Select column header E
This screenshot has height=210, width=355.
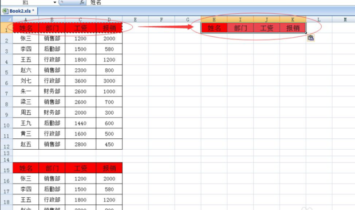click(x=135, y=20)
